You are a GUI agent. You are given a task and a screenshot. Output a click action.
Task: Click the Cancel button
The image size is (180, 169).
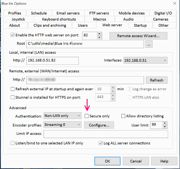(136, 161)
